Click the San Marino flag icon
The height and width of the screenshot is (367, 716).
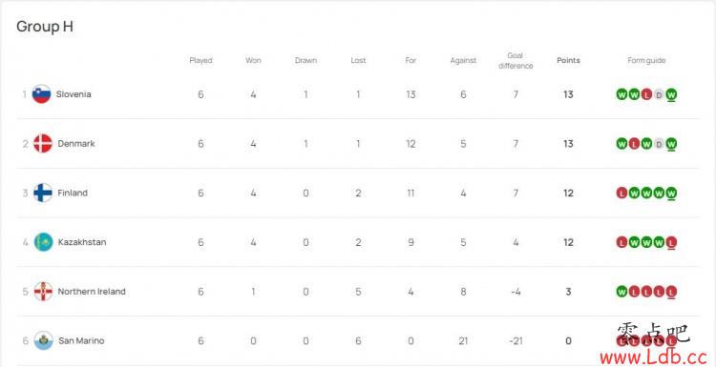43,340
